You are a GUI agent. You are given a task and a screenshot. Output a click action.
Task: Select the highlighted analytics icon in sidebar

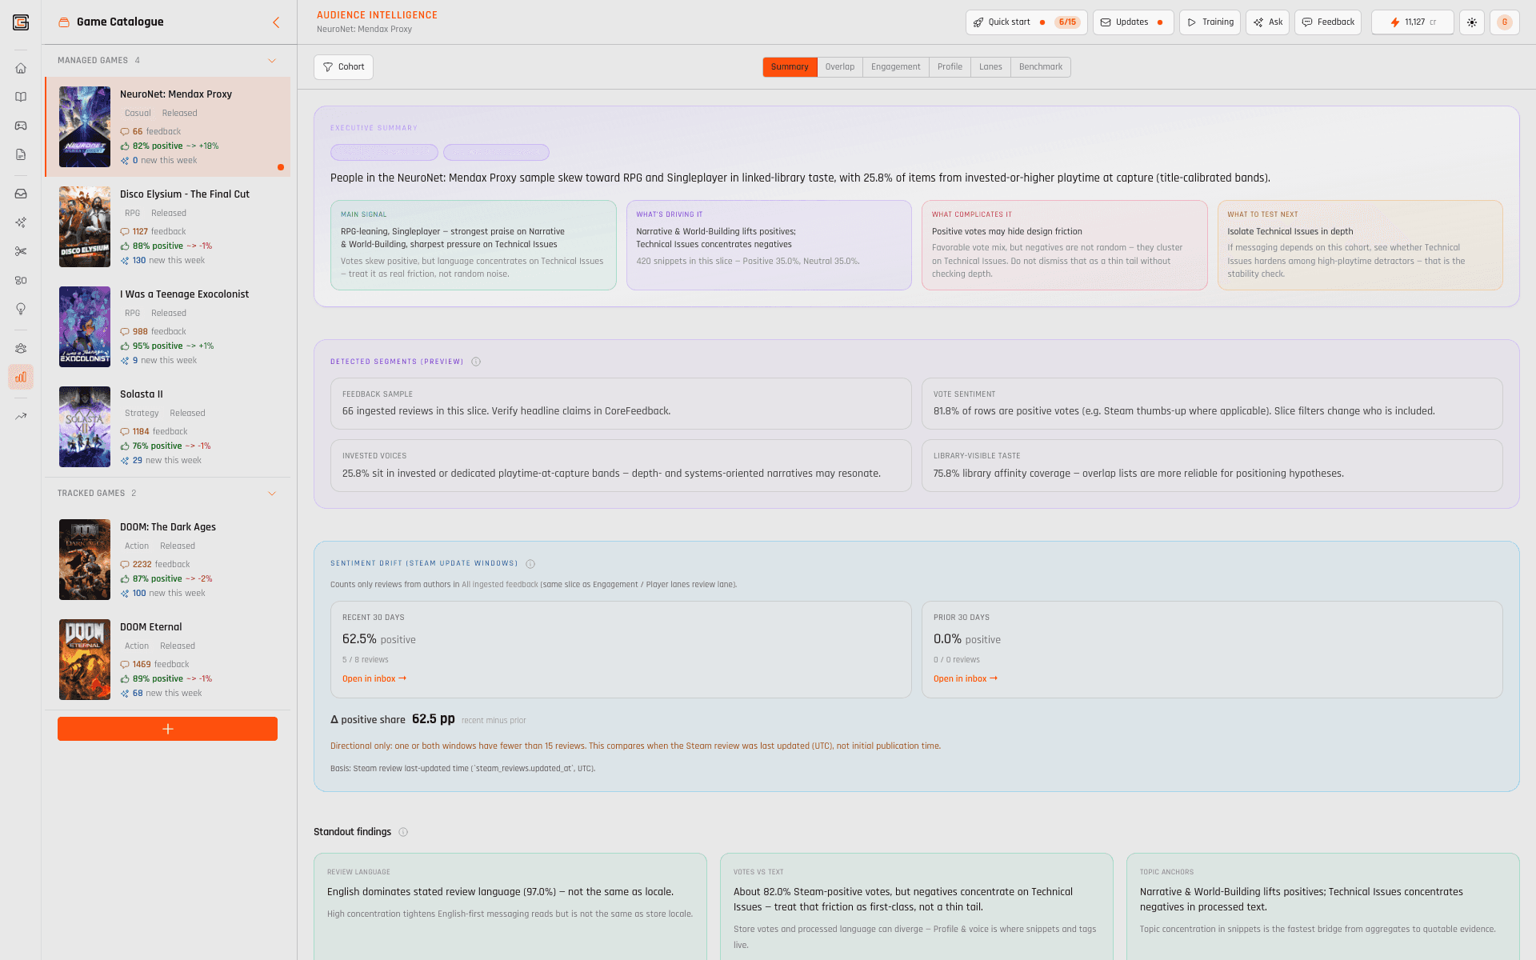(21, 377)
